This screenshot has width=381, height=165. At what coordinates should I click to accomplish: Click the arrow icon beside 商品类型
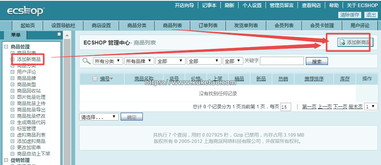[x=12, y=84]
